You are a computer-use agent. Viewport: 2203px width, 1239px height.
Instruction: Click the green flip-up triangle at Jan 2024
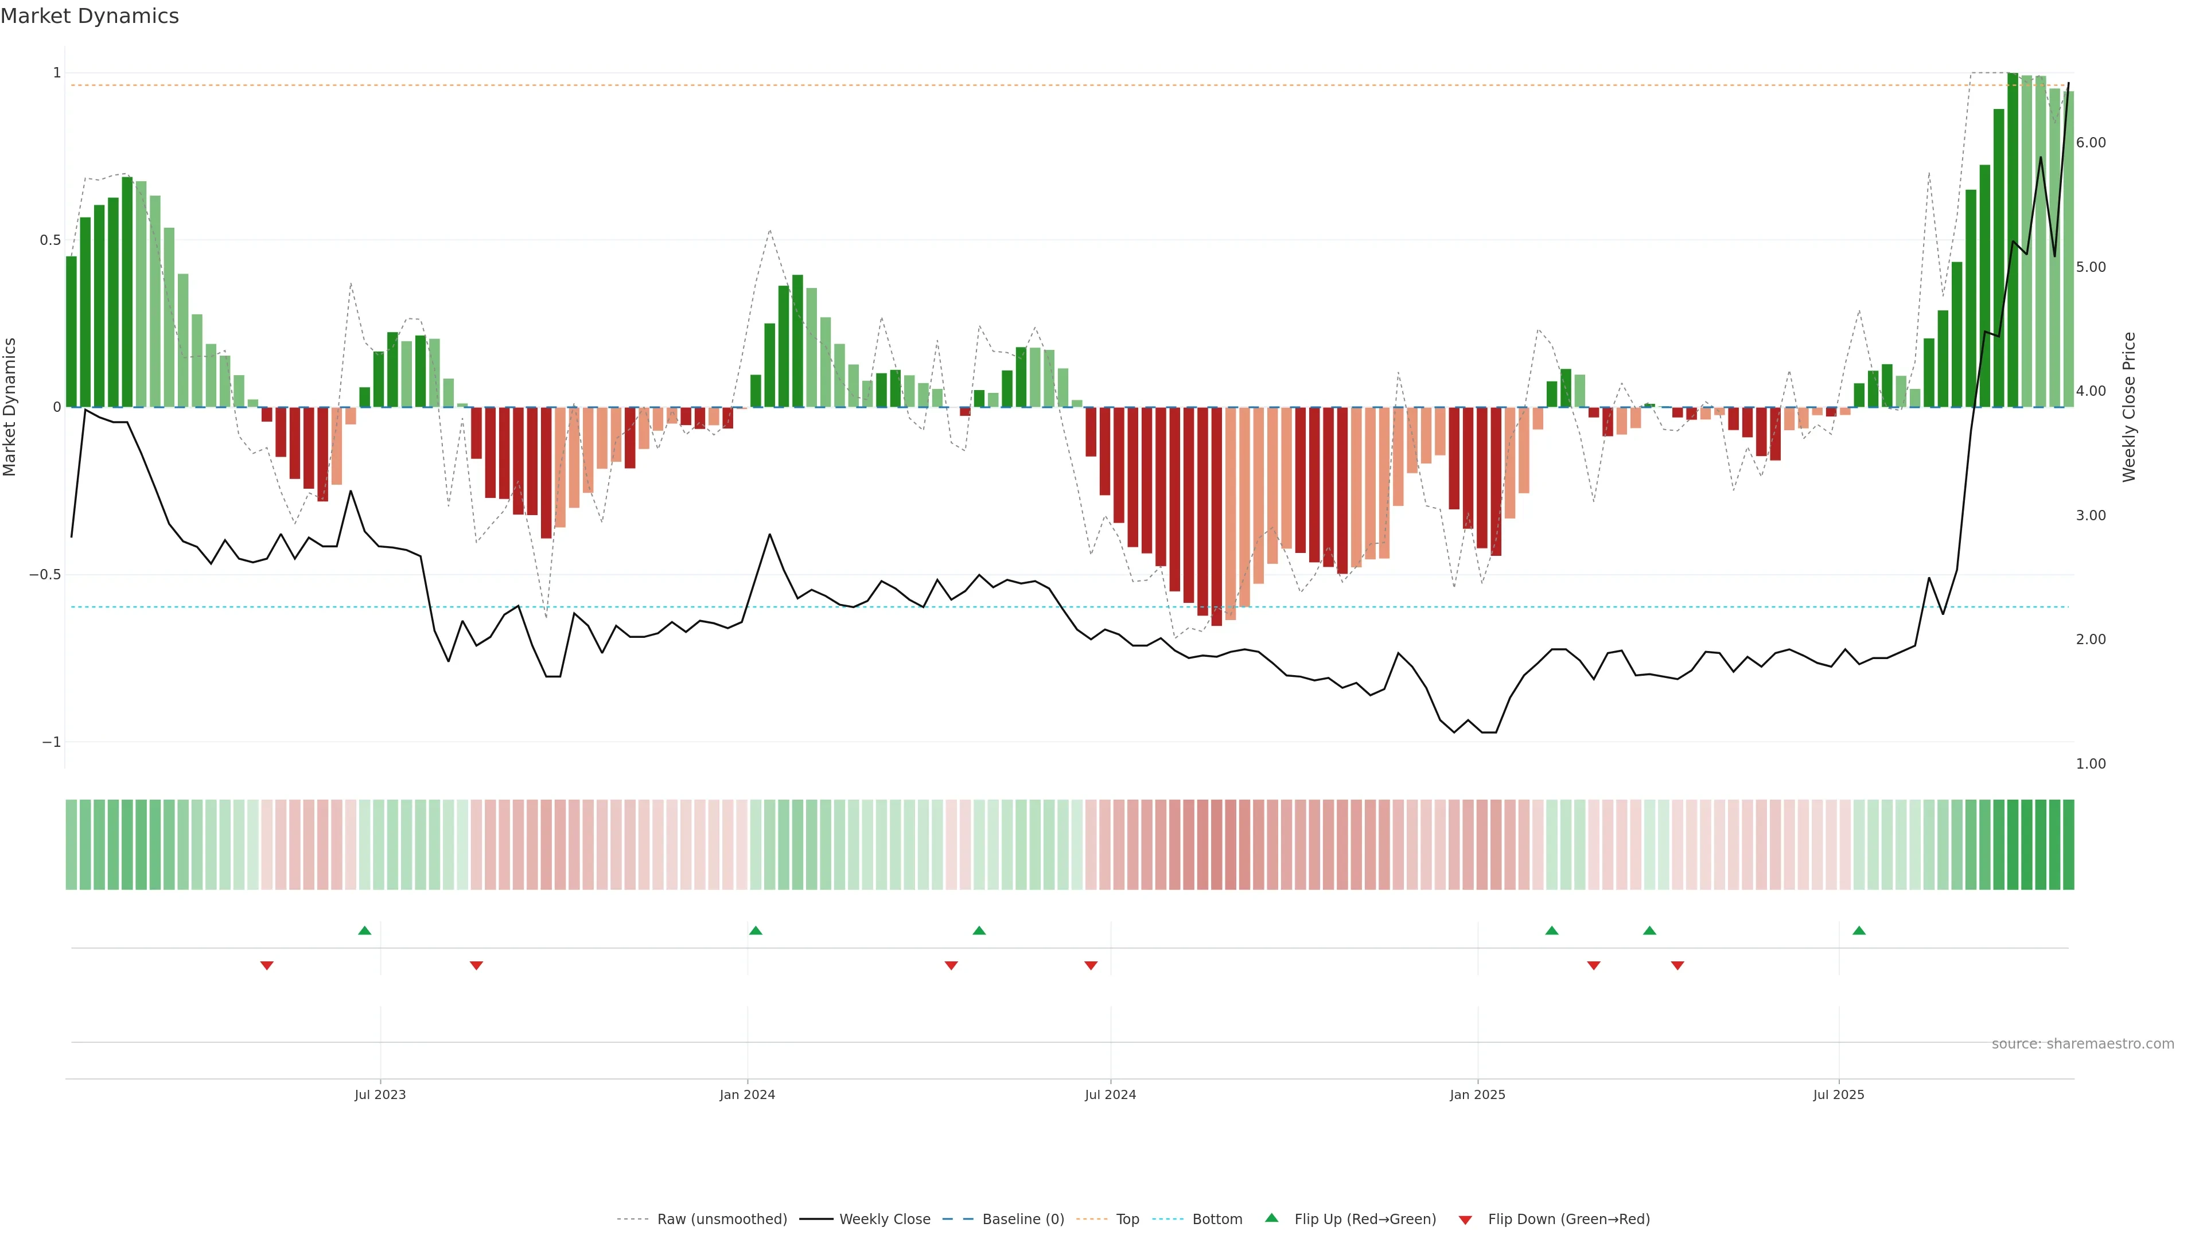[x=755, y=930]
